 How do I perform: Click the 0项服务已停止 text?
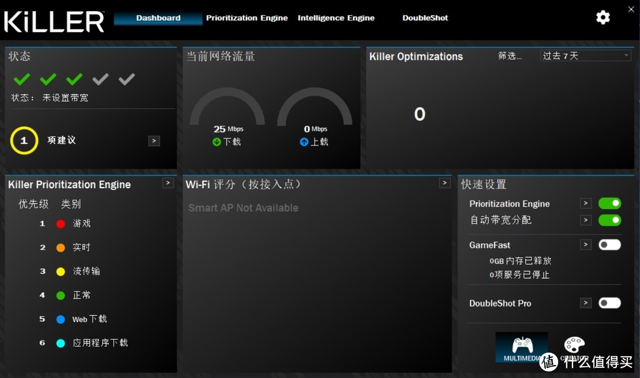(x=520, y=275)
